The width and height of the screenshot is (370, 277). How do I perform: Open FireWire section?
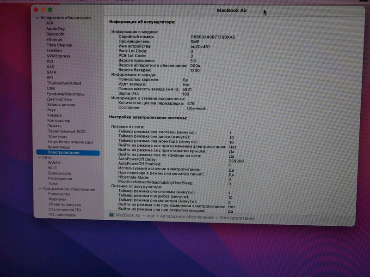click(x=54, y=50)
